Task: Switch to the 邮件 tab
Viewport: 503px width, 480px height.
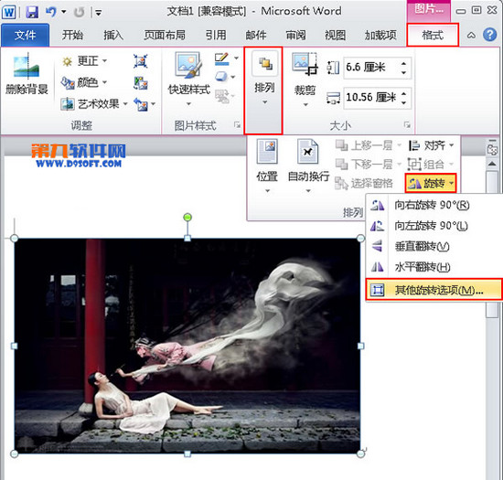Action: [x=256, y=35]
